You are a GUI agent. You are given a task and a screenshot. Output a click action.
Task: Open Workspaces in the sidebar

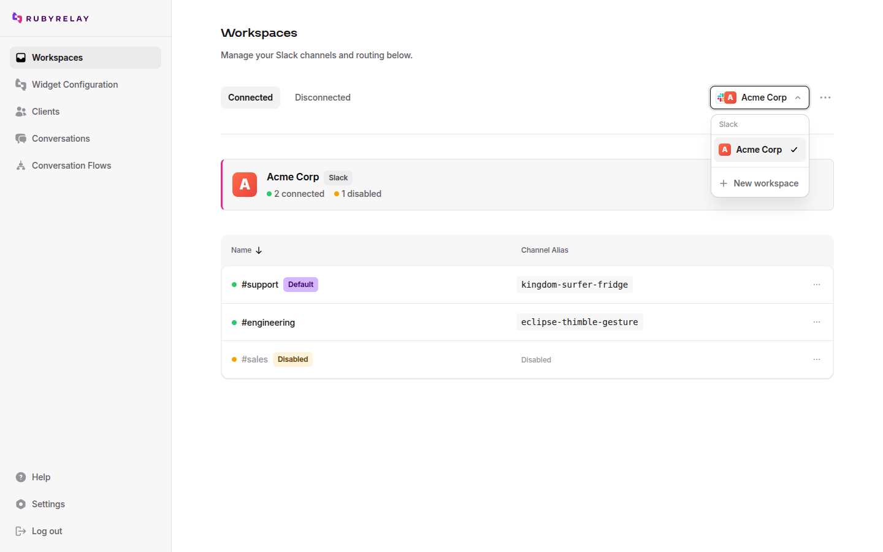(85, 58)
